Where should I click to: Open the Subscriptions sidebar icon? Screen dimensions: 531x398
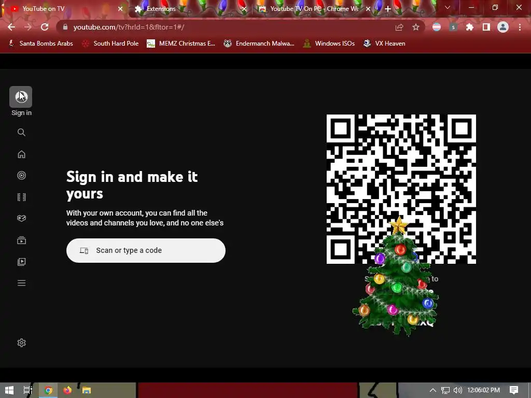click(21, 240)
